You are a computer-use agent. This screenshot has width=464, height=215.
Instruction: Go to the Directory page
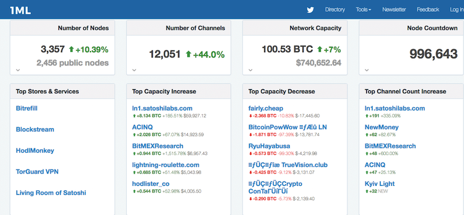pos(335,10)
